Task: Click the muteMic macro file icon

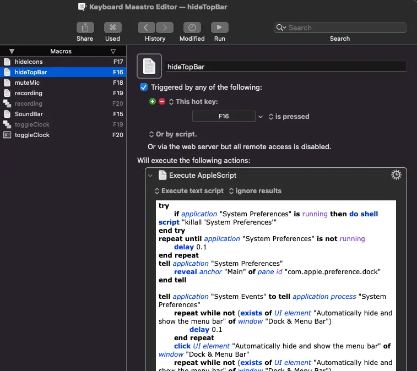Action: coord(7,83)
